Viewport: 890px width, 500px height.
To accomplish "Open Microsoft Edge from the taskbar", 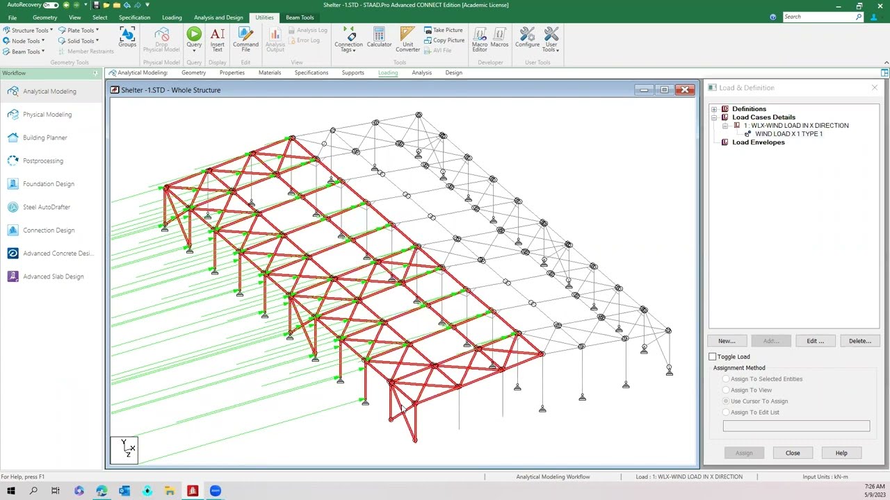I will tap(102, 491).
